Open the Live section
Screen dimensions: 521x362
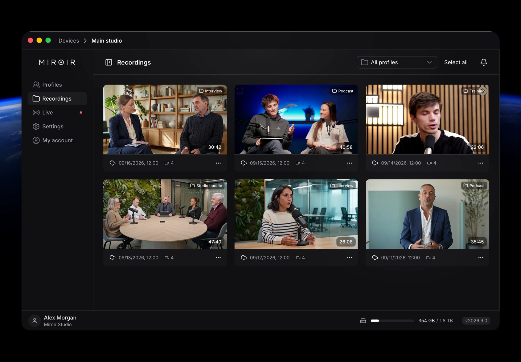click(x=57, y=112)
